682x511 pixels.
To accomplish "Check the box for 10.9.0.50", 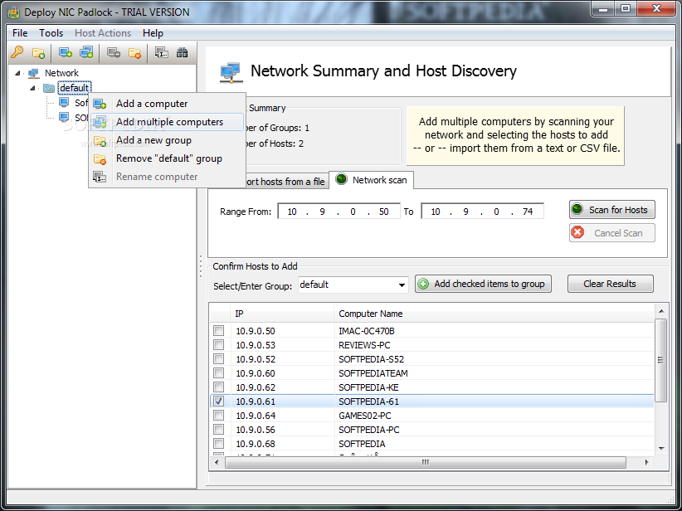I will (x=218, y=331).
